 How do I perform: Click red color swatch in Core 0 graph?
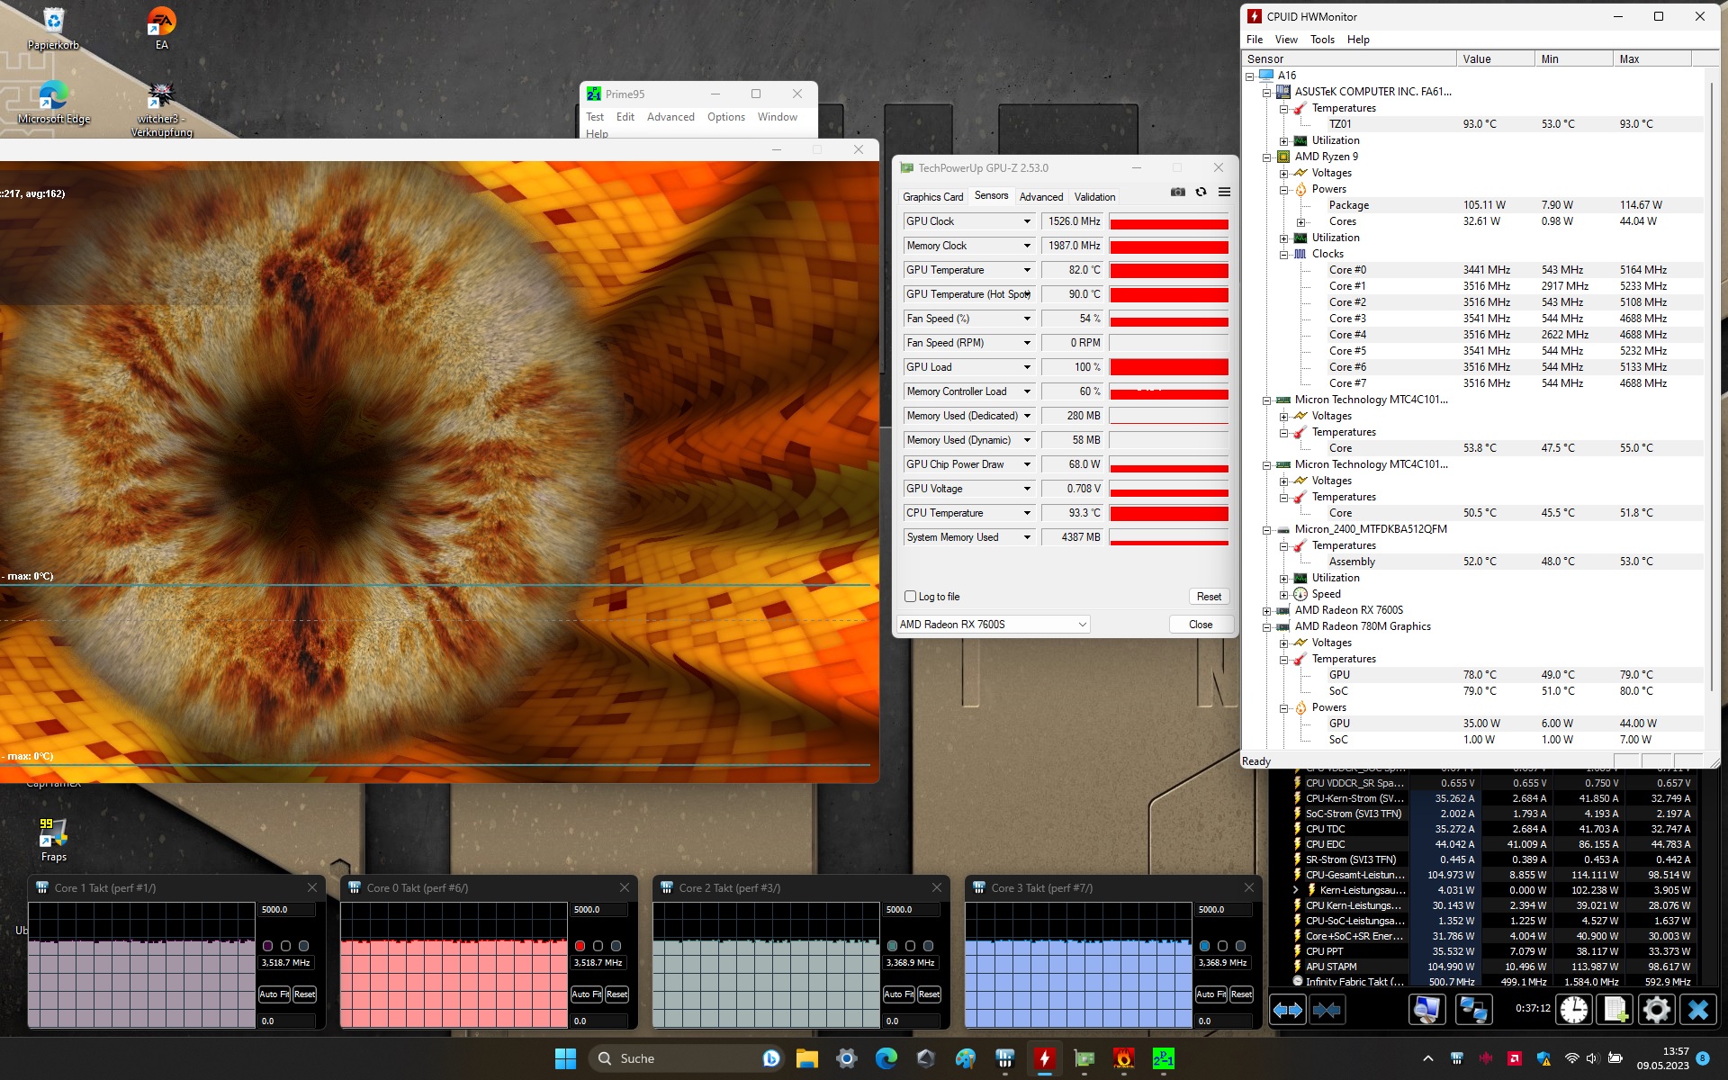click(x=580, y=946)
